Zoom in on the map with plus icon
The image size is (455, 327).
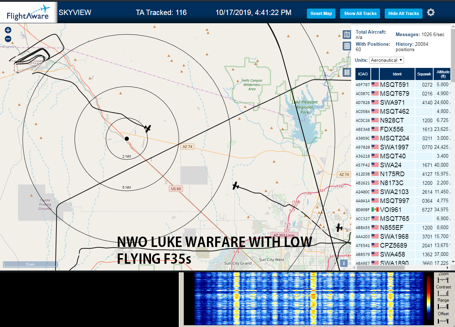[8, 30]
